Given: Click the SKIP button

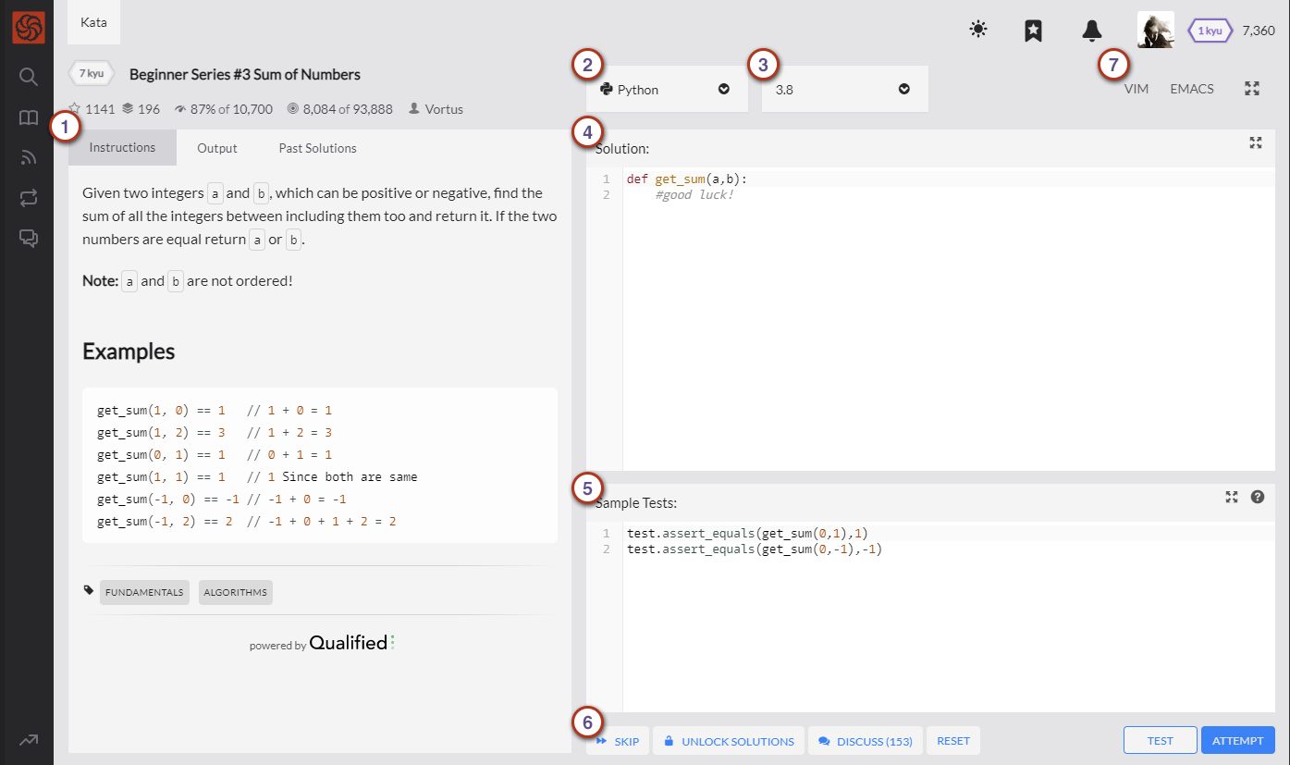Looking at the screenshot, I should (618, 741).
